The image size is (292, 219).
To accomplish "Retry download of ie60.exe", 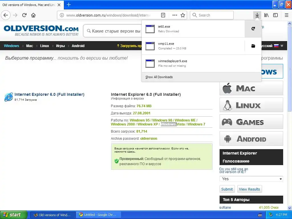I will coord(253,29).
